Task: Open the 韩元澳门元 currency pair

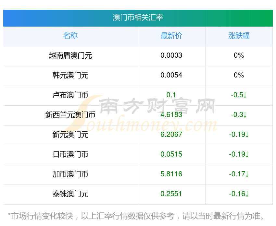Action: (x=70, y=75)
